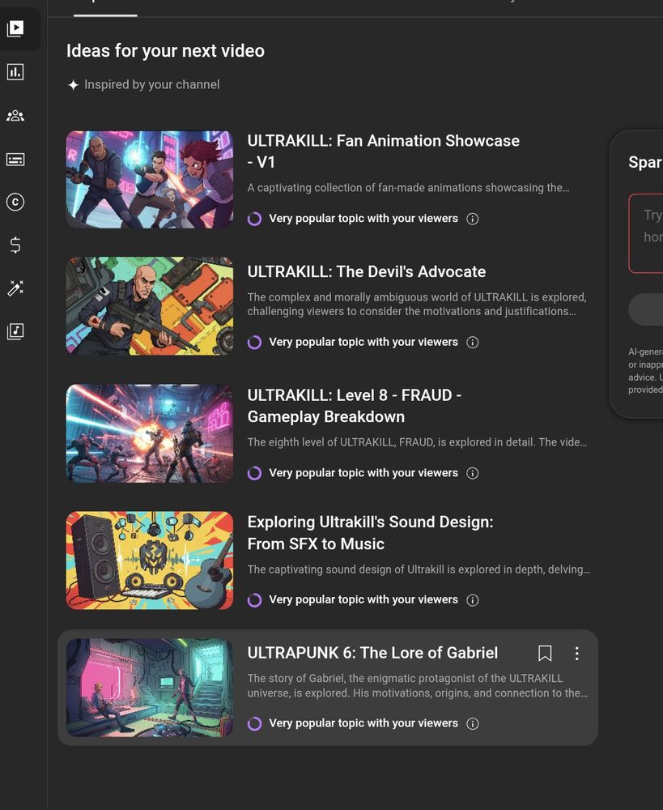Click popularity ring icon for Level 8 FRAUD
The width and height of the screenshot is (663, 810).
[x=254, y=473]
